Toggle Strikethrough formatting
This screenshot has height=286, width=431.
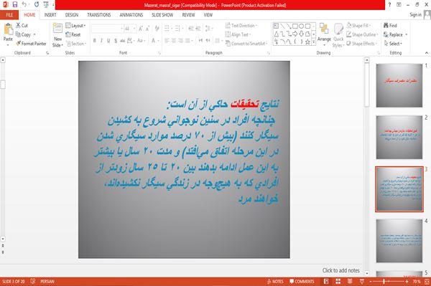click(122, 41)
